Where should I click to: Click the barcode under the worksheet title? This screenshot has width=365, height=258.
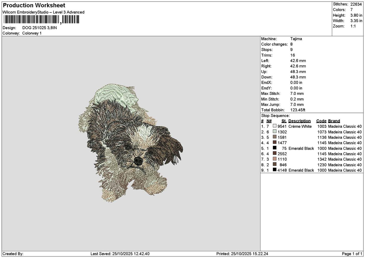41,20
